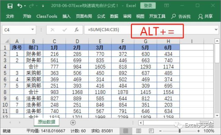The height and width of the screenshot is (135, 221).
Task: Click 法务部 cell in row 9
Action: pyautogui.click(x=33, y=98)
